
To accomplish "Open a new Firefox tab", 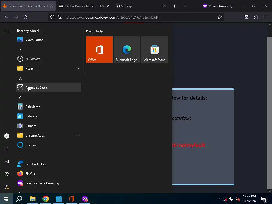I will (174, 6).
